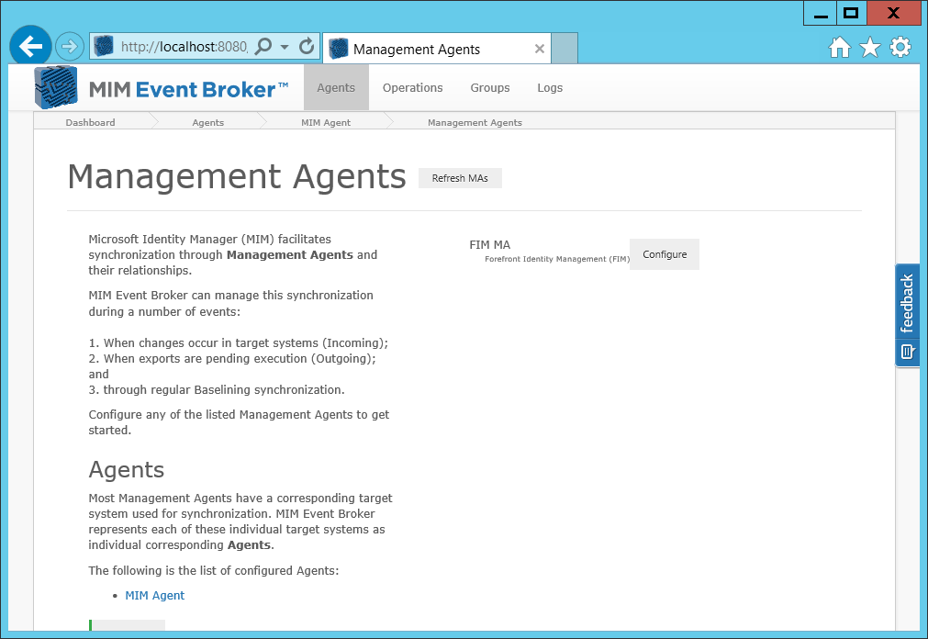Open the Agents navigation menu
The image size is (928, 639).
click(x=336, y=87)
